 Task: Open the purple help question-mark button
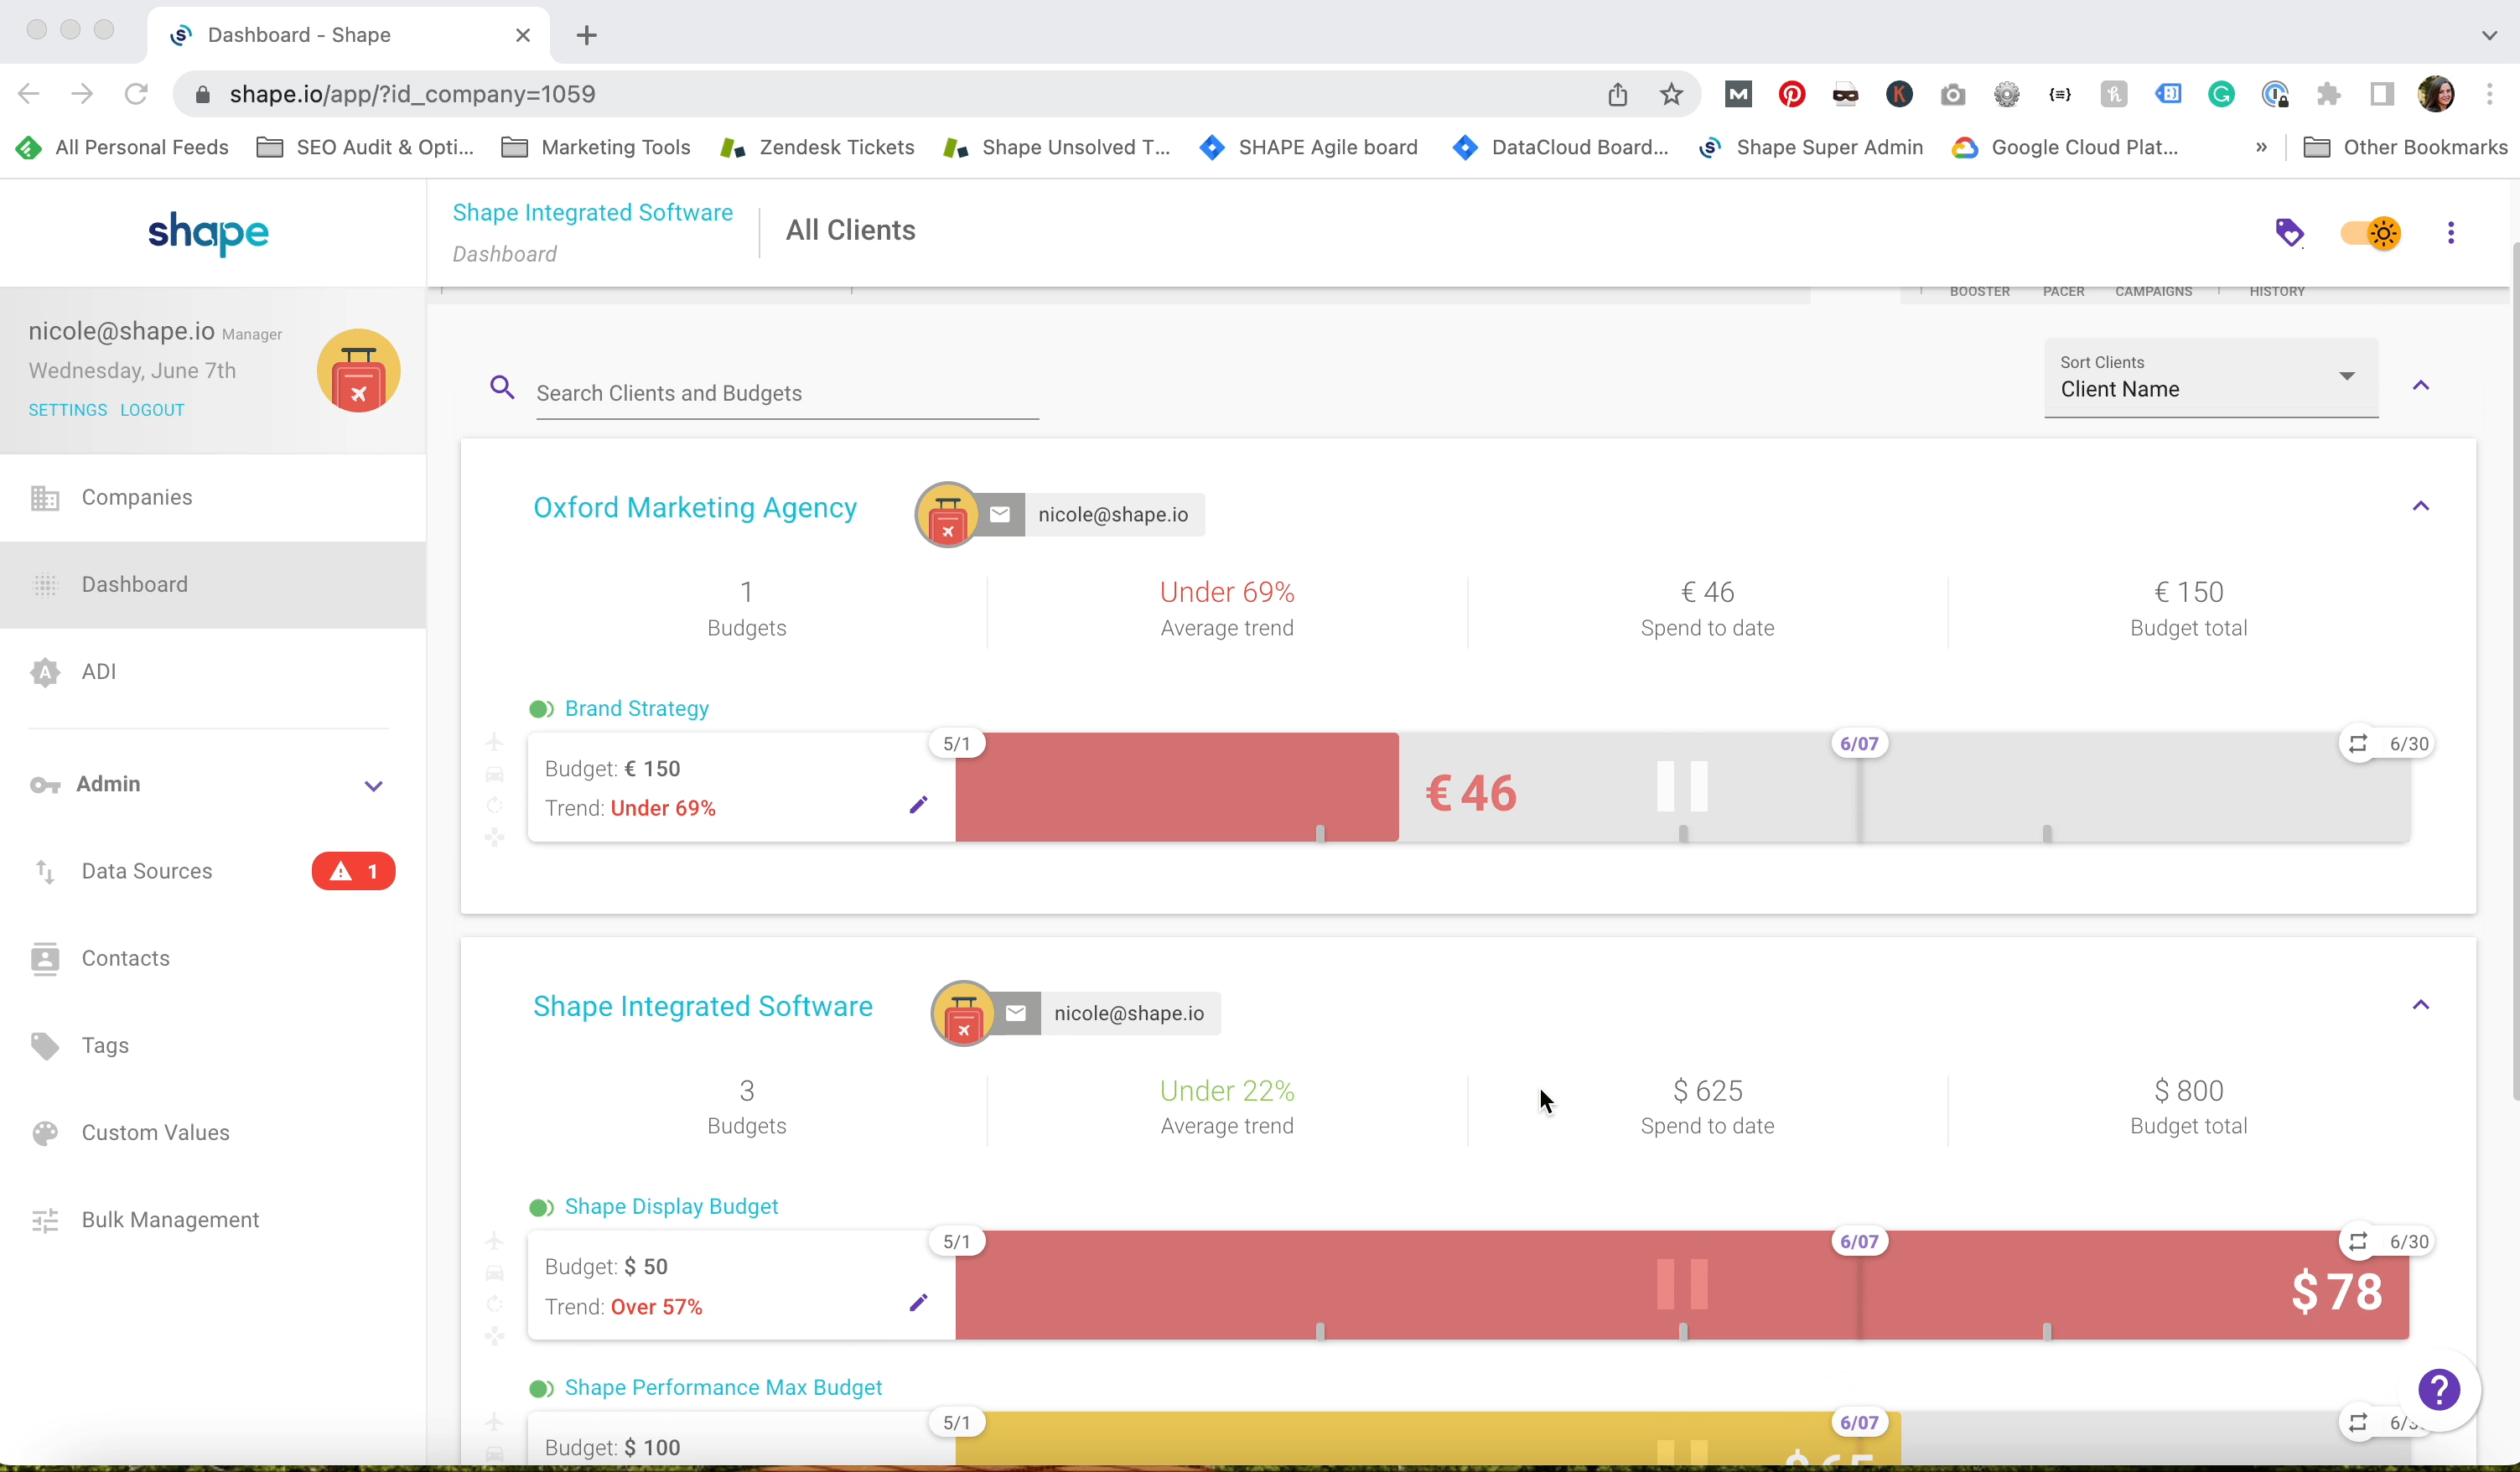2438,1389
